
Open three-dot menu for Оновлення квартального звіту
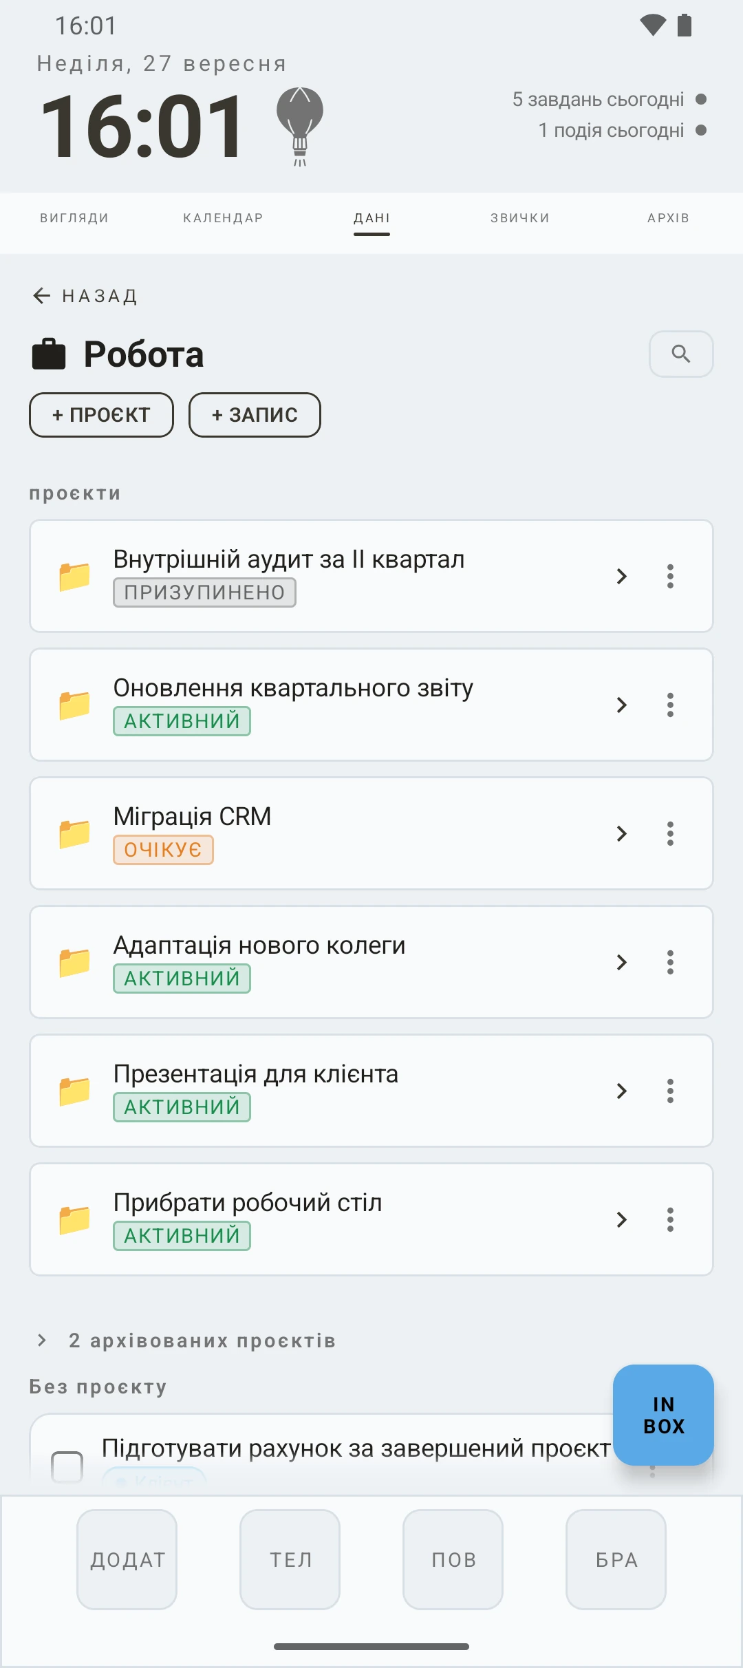[670, 705]
